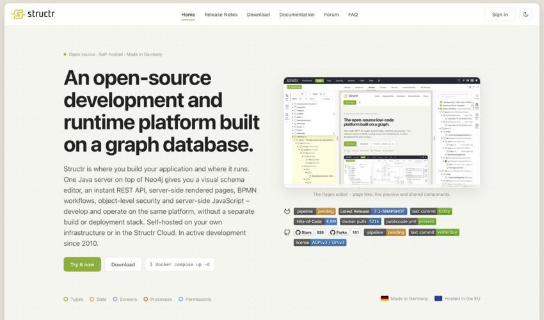
Task: Open the publiccode.yml present badge
Action: (x=410, y=221)
